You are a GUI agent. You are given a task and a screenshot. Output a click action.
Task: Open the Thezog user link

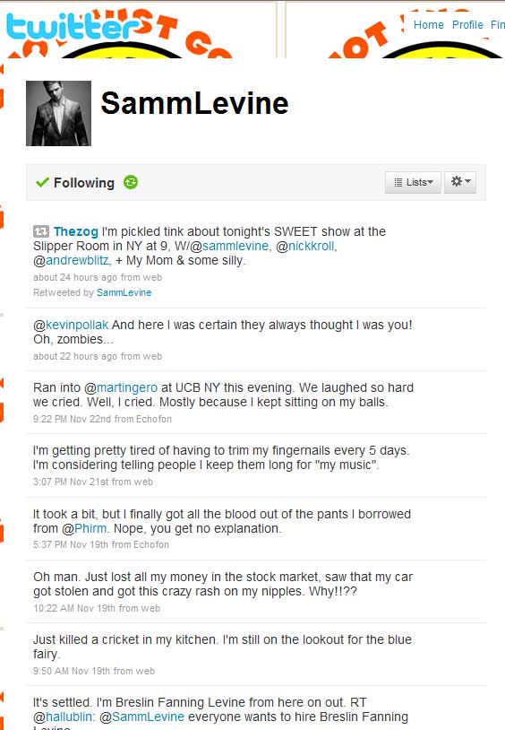pyautogui.click(x=76, y=231)
